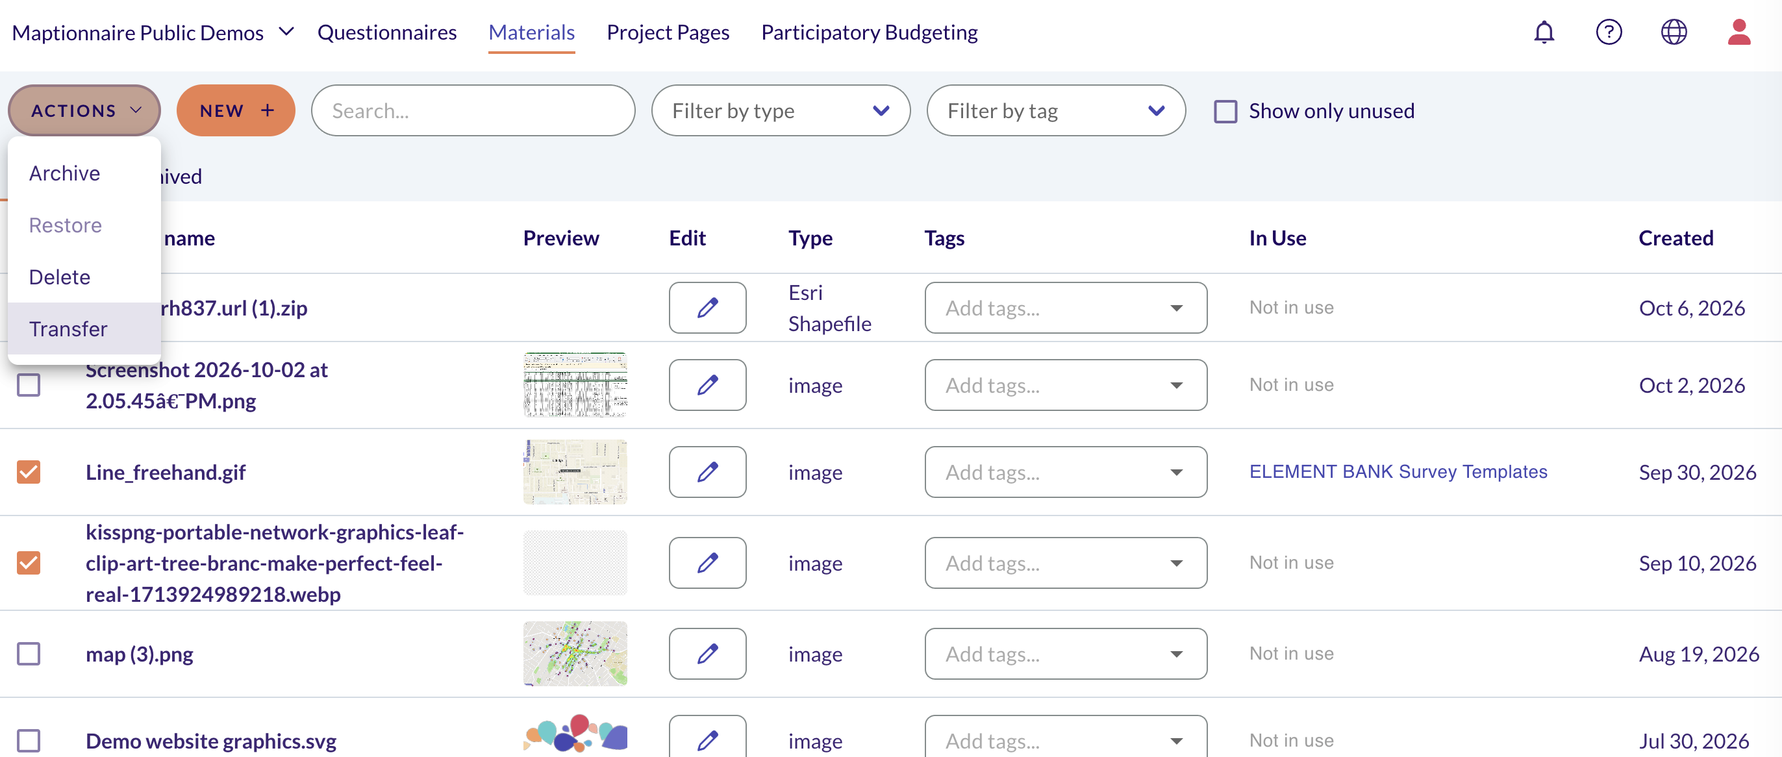Open the Line_freehand.gif preview thumbnail
The width and height of the screenshot is (1782, 757).
pyautogui.click(x=575, y=472)
